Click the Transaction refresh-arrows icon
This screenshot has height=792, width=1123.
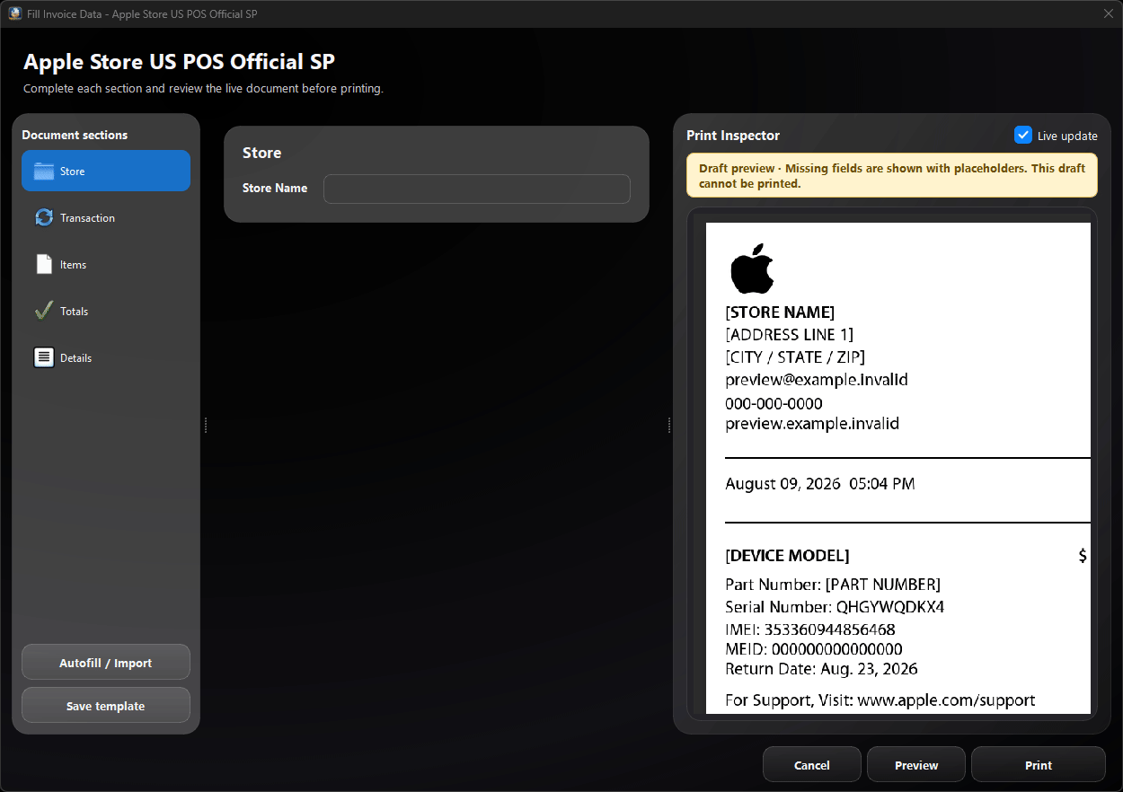[44, 217]
